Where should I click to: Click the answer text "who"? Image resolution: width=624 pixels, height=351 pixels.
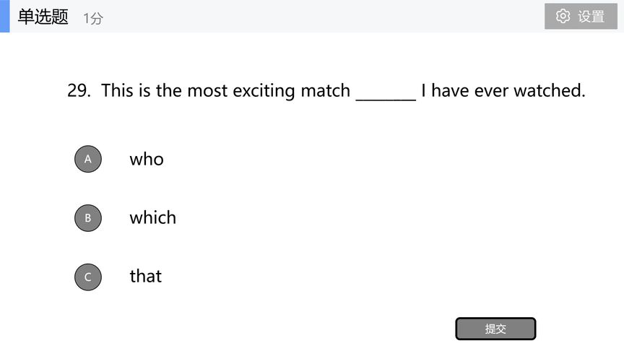pos(147,159)
